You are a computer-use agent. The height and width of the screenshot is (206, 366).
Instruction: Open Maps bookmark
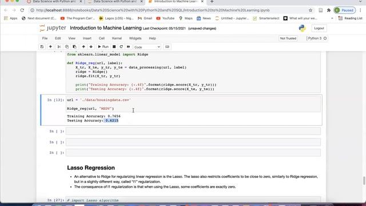(x=186, y=18)
